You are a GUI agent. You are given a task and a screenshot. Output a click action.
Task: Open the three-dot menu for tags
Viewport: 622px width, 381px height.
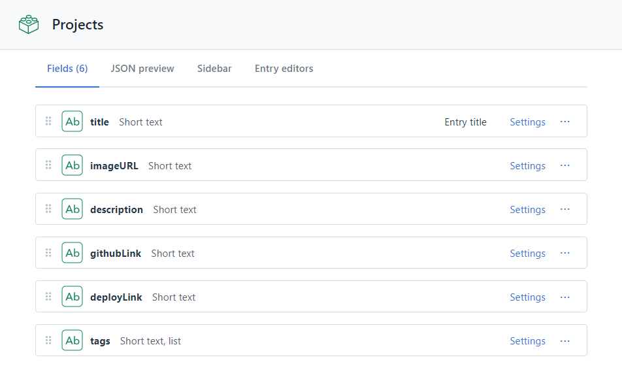(x=565, y=340)
